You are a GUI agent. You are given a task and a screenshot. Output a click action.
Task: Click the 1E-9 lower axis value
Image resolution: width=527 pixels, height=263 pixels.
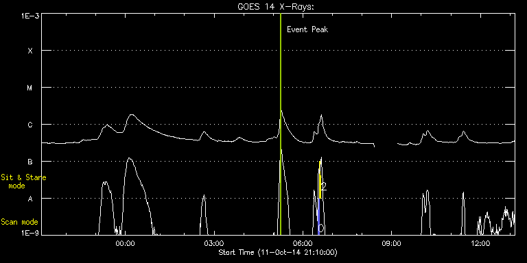(30, 233)
